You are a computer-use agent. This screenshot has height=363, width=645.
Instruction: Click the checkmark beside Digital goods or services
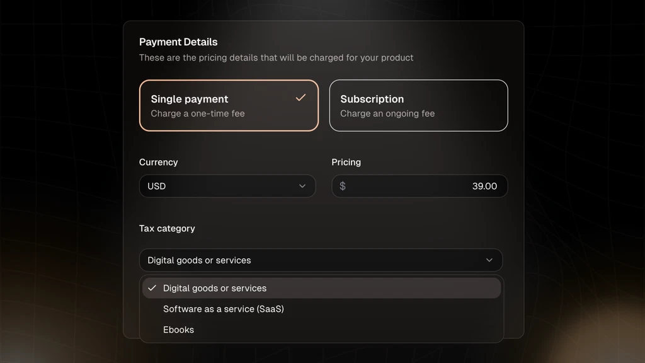click(x=152, y=288)
